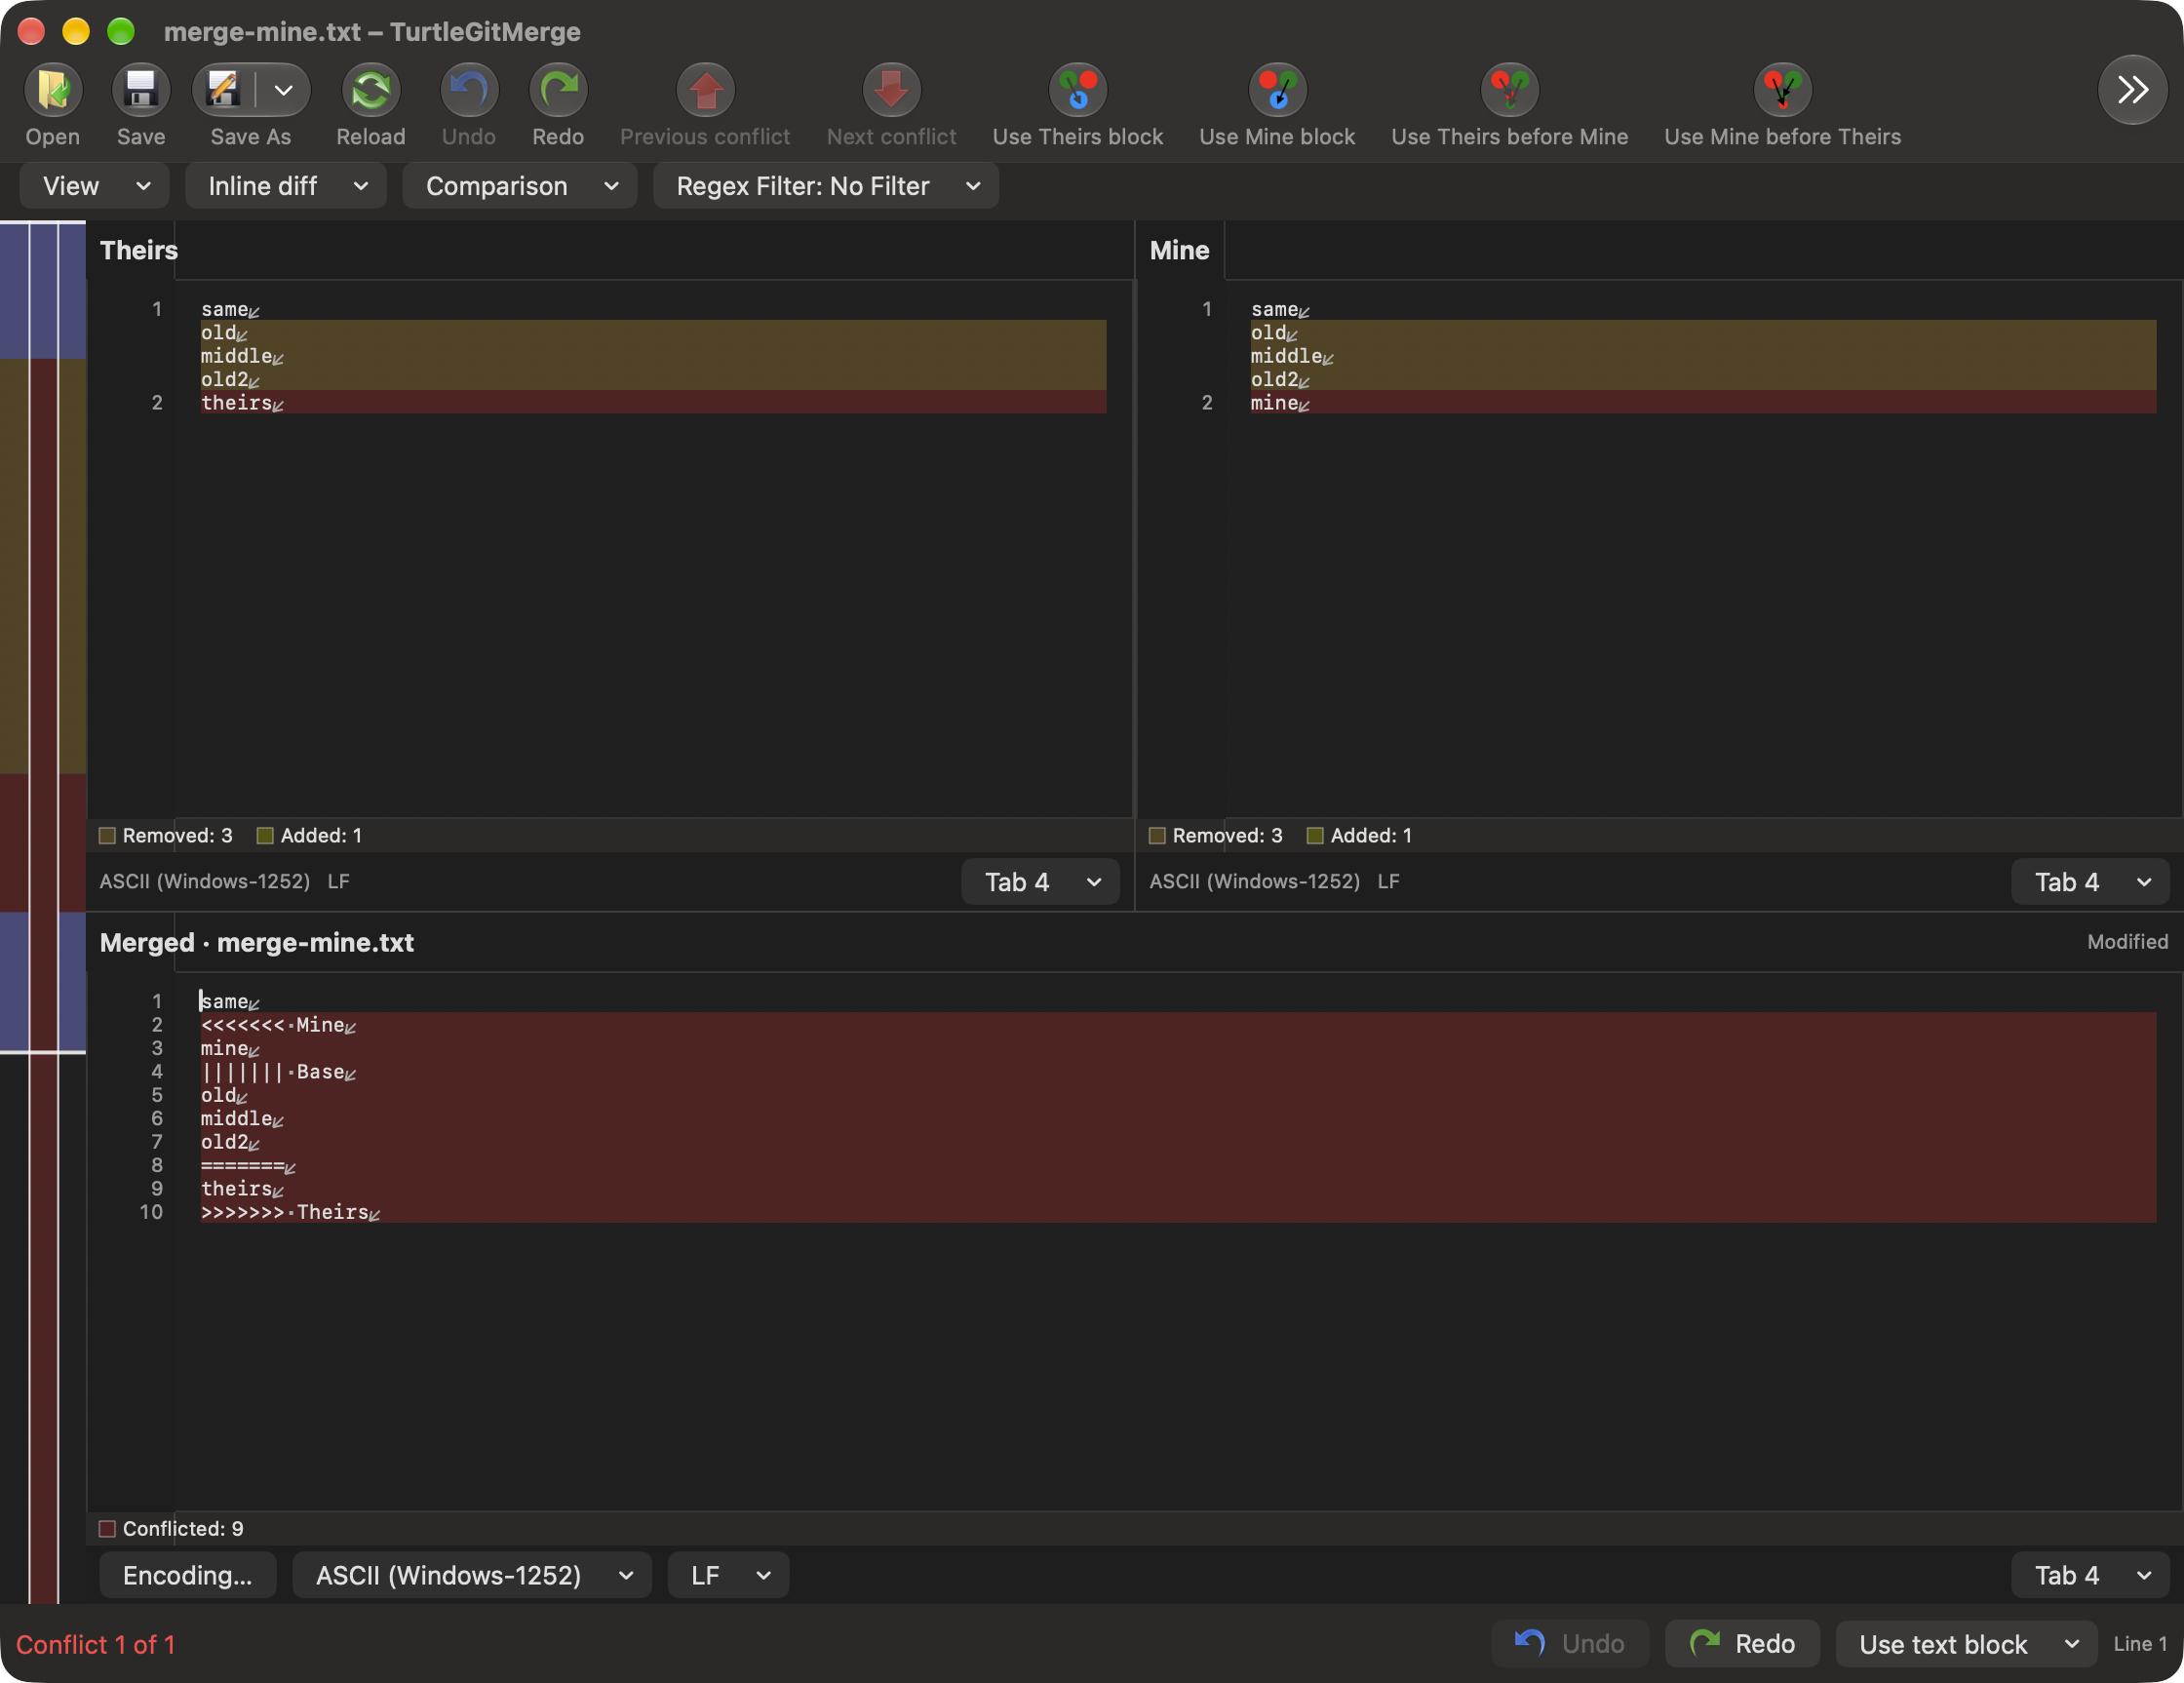Viewport: 2184px width, 1683px height.
Task: Click the Save floppy disk icon
Action: (x=141, y=90)
